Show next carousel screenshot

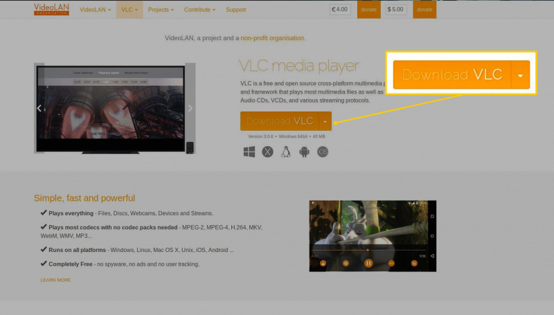coord(190,108)
